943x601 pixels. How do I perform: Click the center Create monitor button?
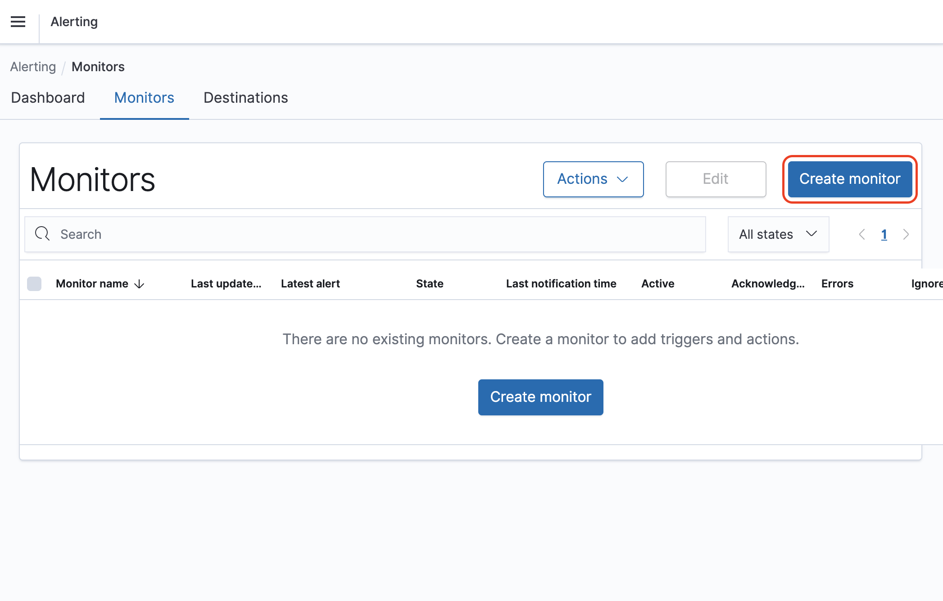pos(540,397)
